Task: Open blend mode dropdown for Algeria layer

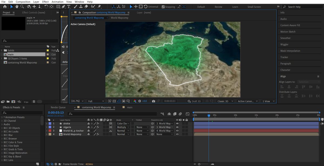Action: click(x=123, y=127)
